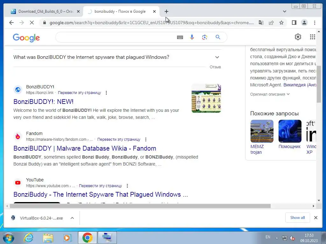Open the YouTube Internet Spyware result link
The image size is (326, 244).
coord(101,194)
